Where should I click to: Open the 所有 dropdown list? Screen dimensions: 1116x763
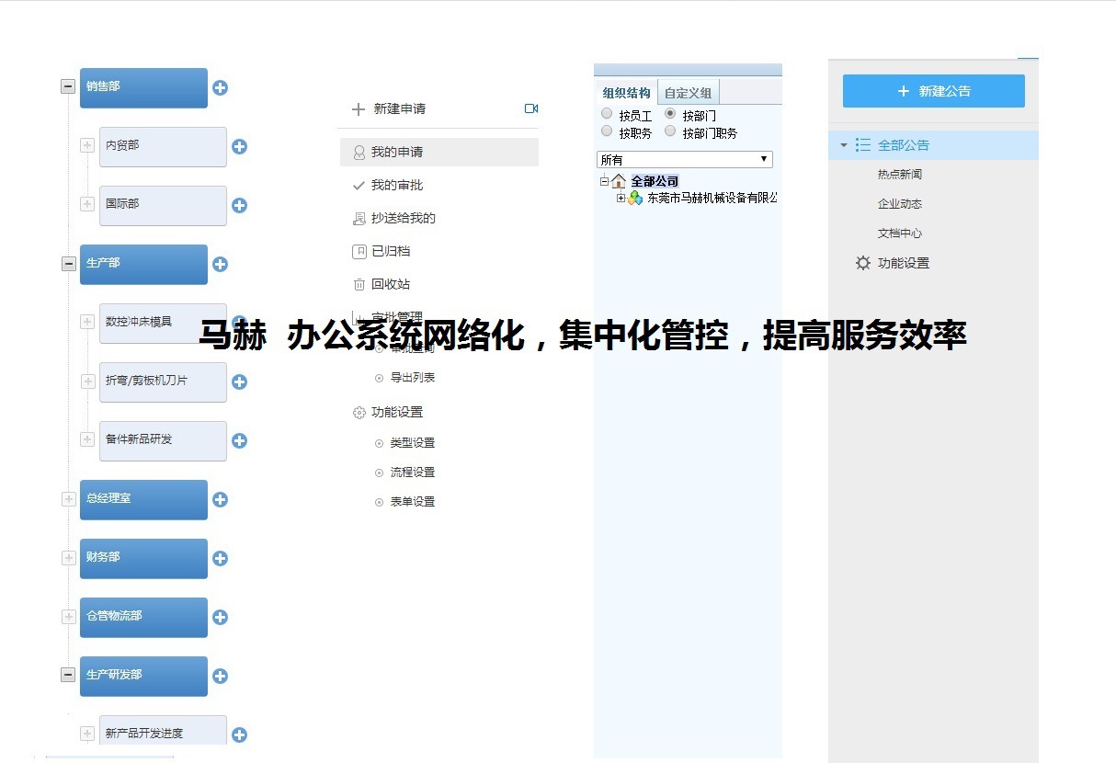764,159
